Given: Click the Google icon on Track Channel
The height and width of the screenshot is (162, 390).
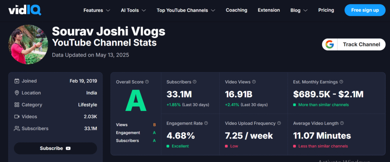Looking at the screenshot, I should tap(329, 44).
